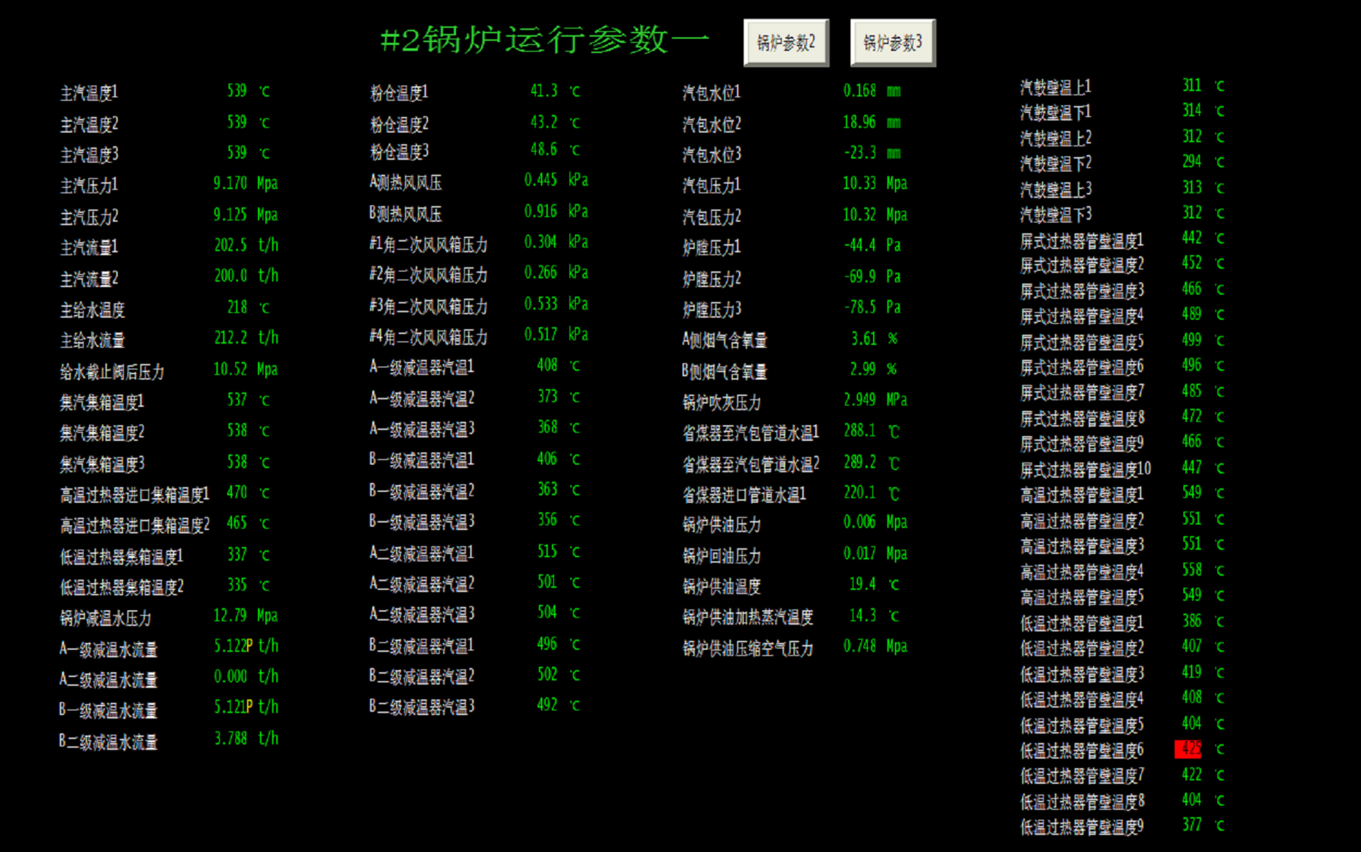Viewport: 1361px width, 852px height.
Task: Select the 锅炉减温水压力 reading 12.79
Action: 230,615
